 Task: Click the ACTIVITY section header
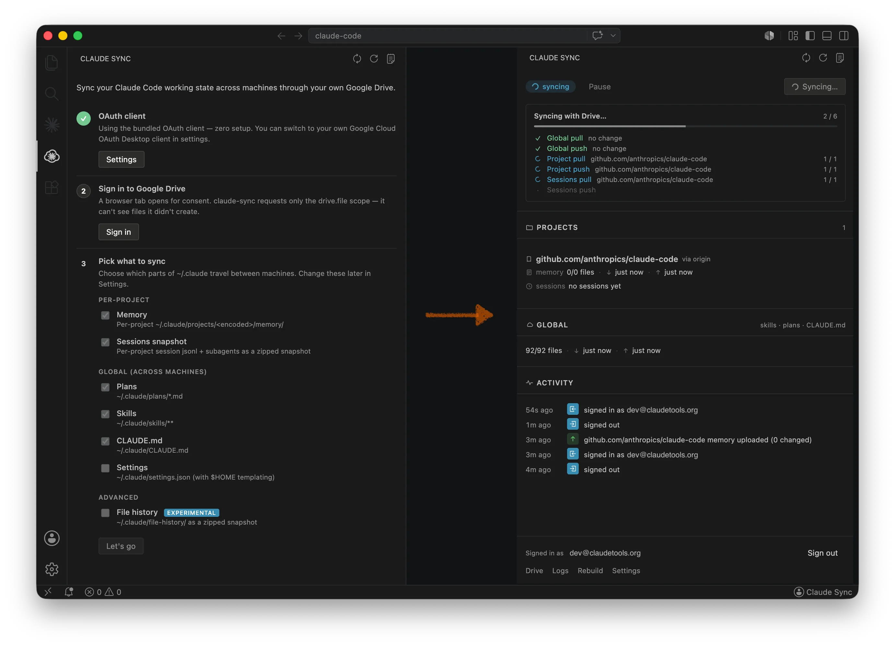tap(685, 383)
